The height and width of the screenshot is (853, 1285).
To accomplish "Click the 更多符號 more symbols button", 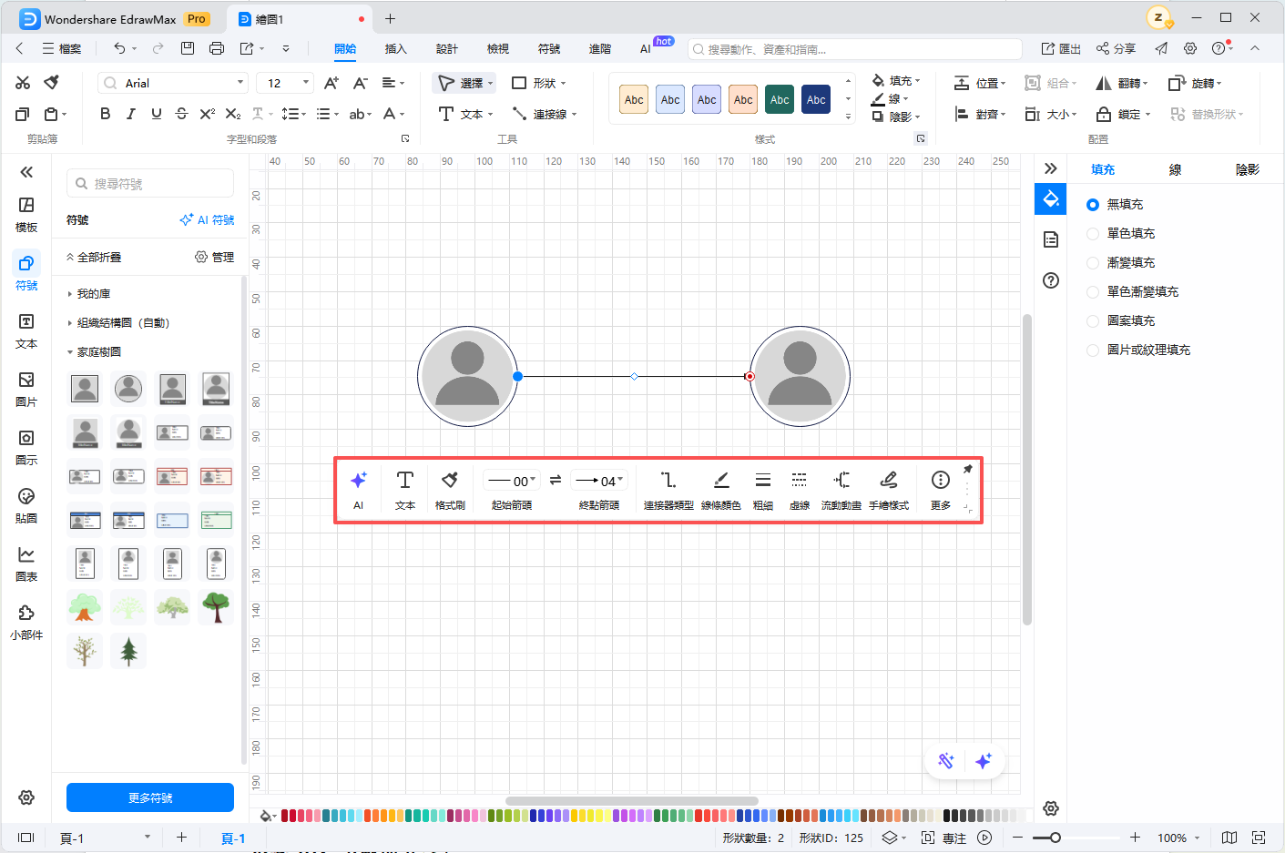I will click(x=150, y=797).
